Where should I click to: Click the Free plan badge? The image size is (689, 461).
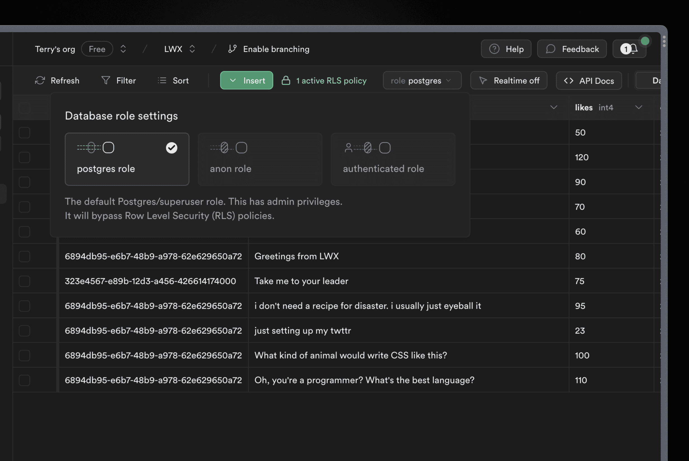(x=97, y=49)
